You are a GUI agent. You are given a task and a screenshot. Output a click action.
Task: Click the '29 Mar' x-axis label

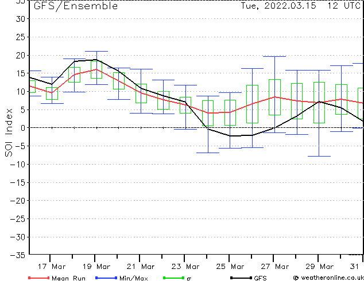pyautogui.click(x=319, y=267)
